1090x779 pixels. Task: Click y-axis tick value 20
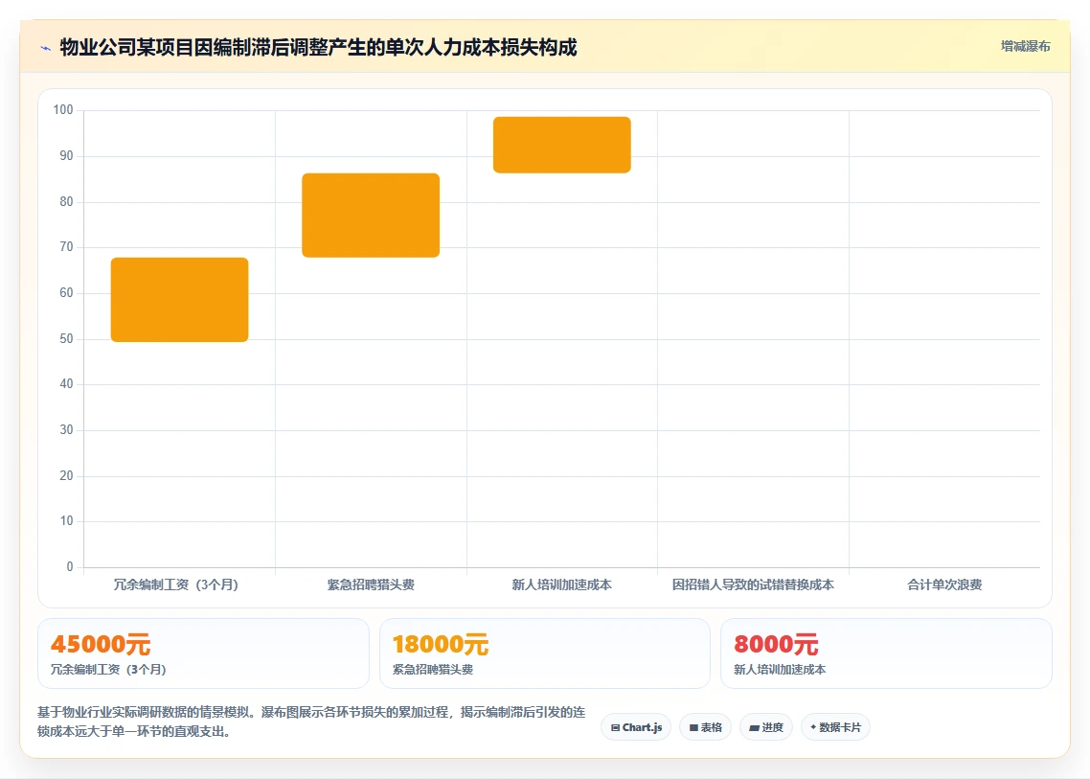pos(66,476)
